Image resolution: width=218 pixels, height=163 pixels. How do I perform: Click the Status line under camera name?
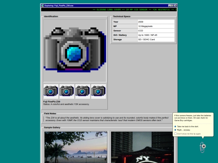pyautogui.click(x=66, y=104)
